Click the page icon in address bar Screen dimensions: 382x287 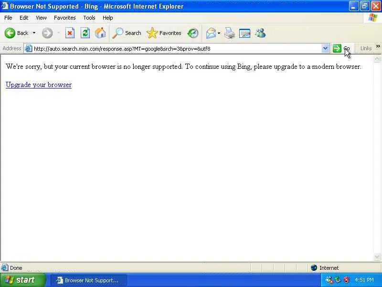(x=29, y=49)
